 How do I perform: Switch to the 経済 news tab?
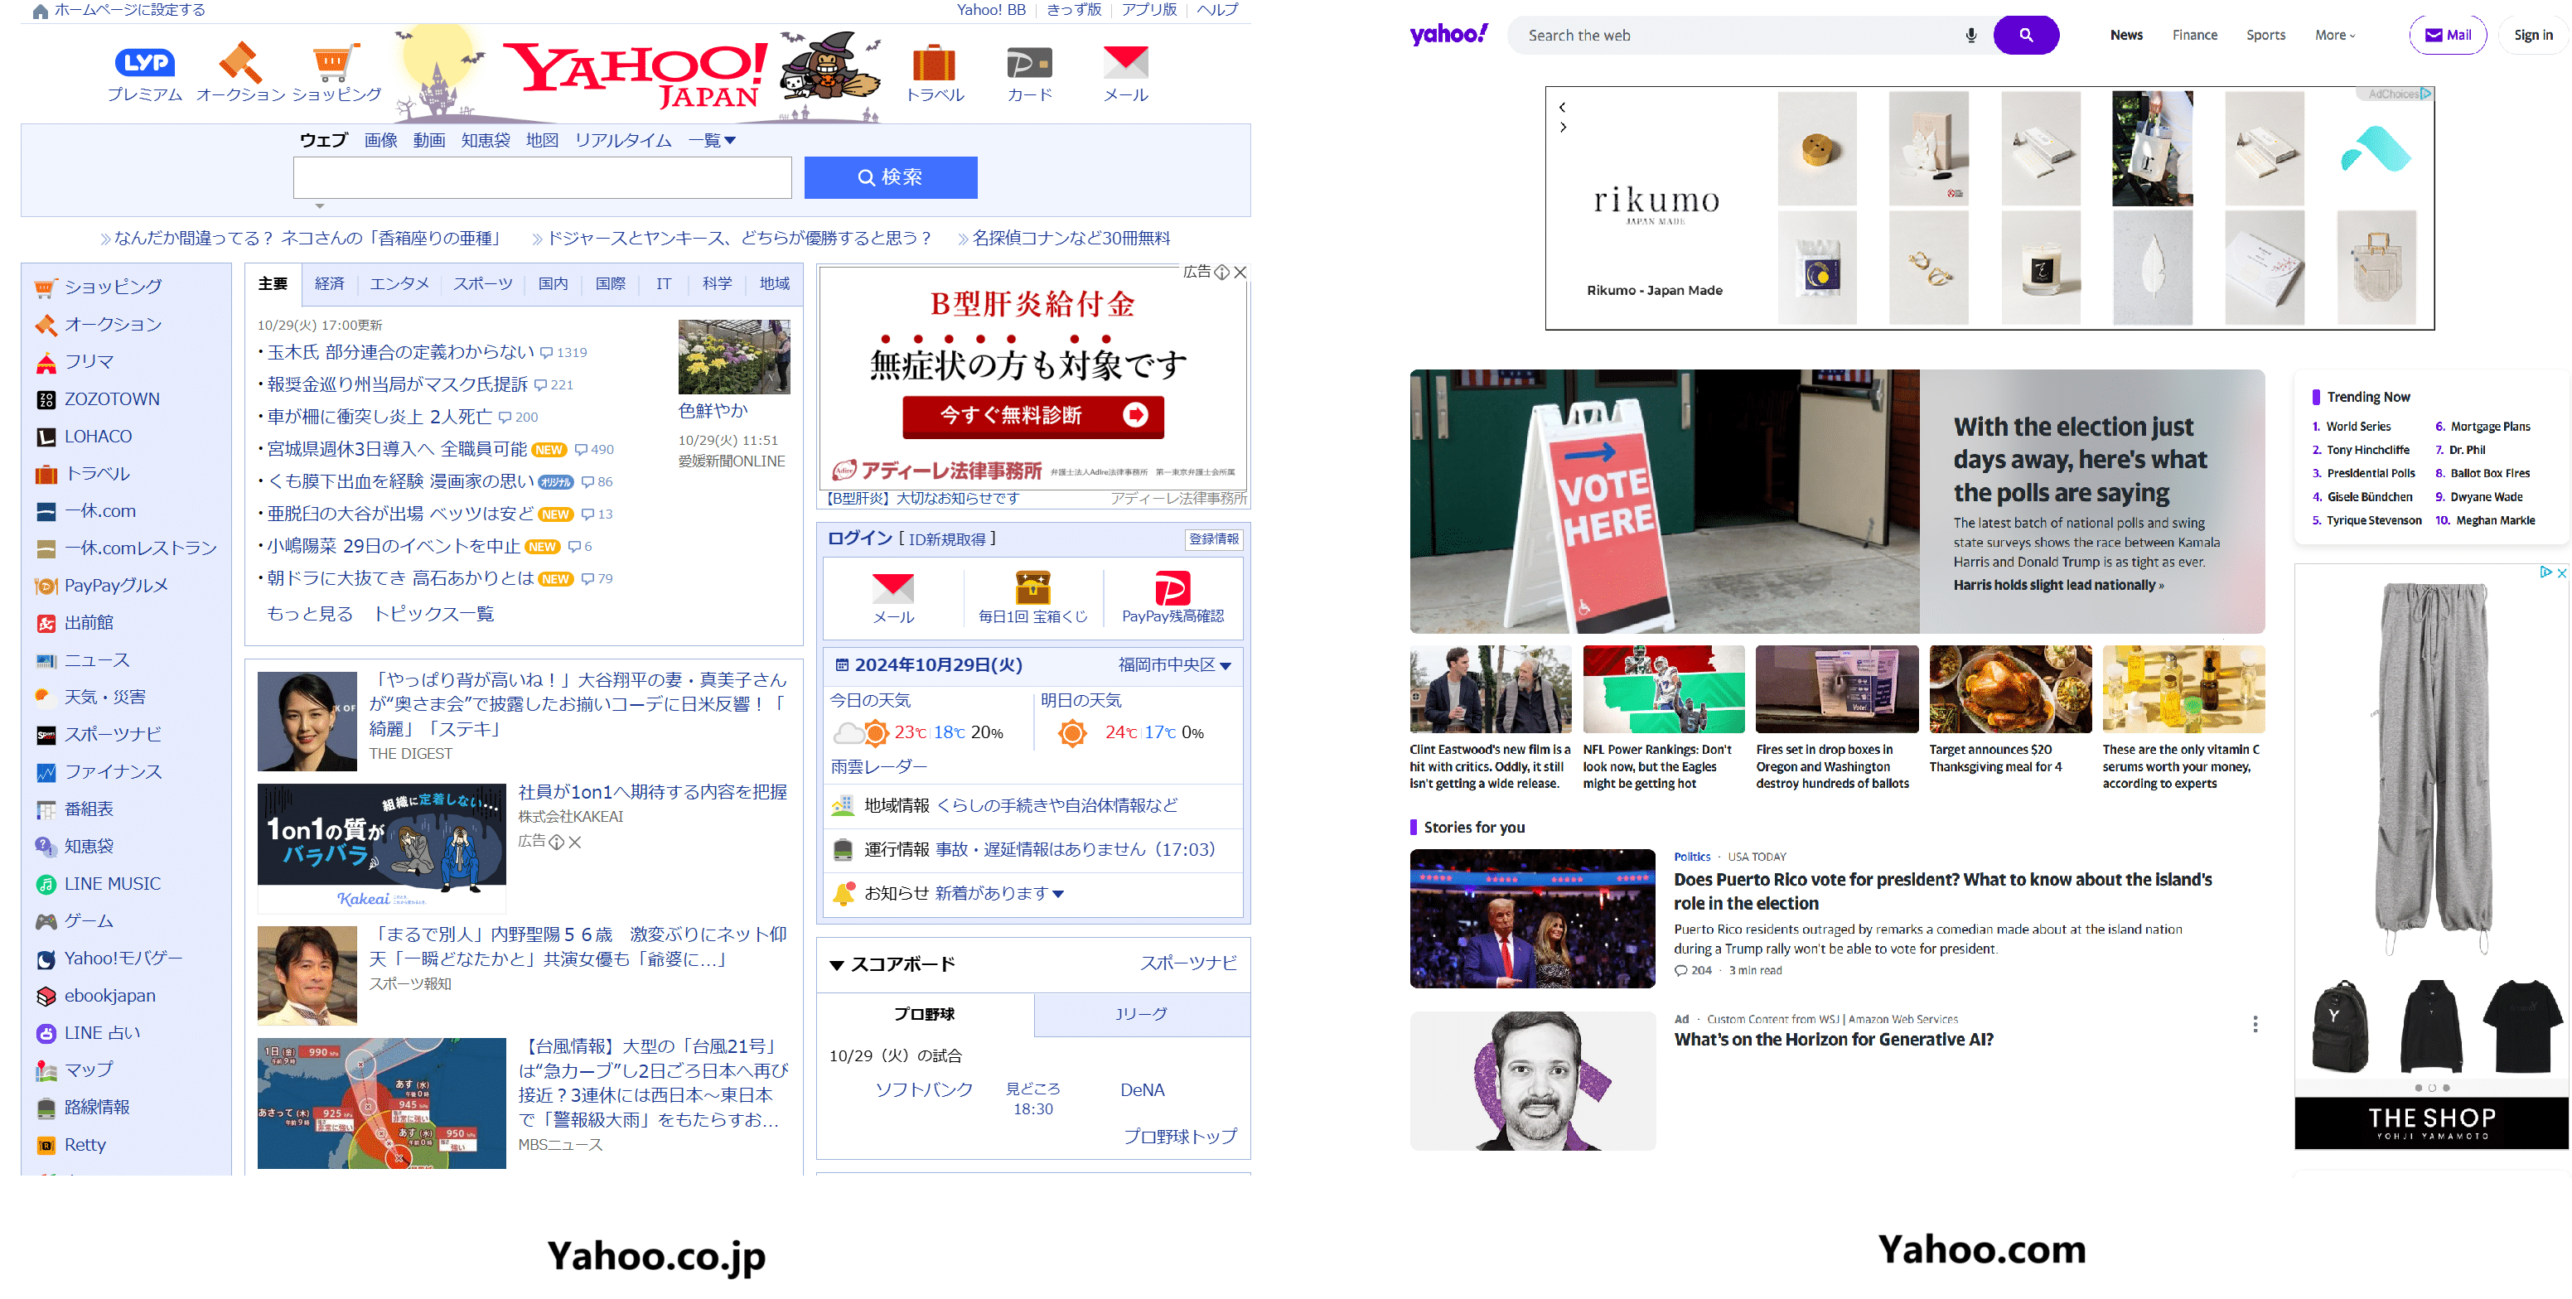tap(330, 284)
